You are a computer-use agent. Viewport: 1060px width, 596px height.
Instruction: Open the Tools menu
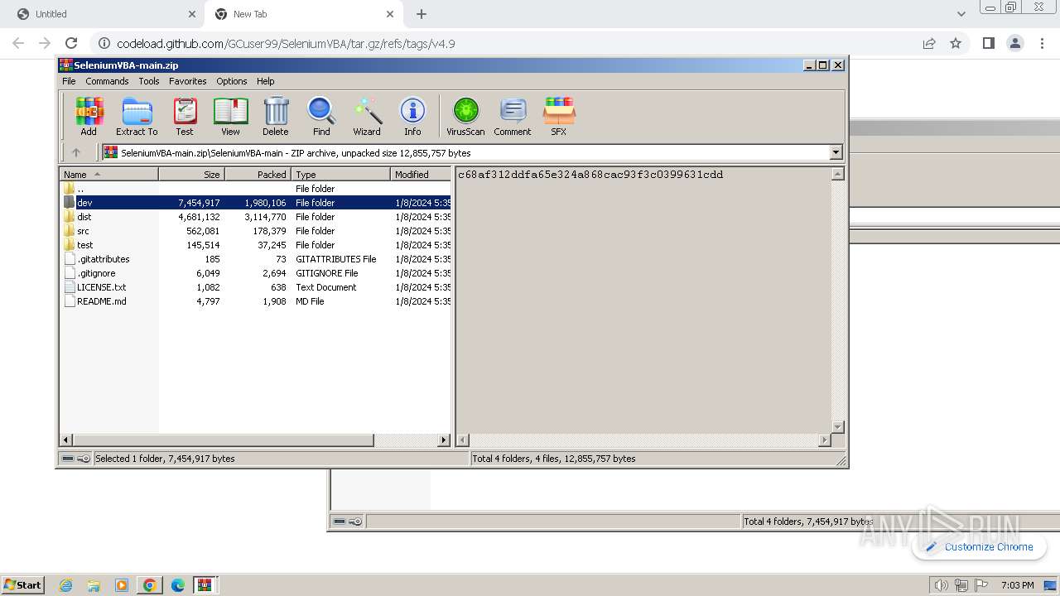pyautogui.click(x=149, y=81)
